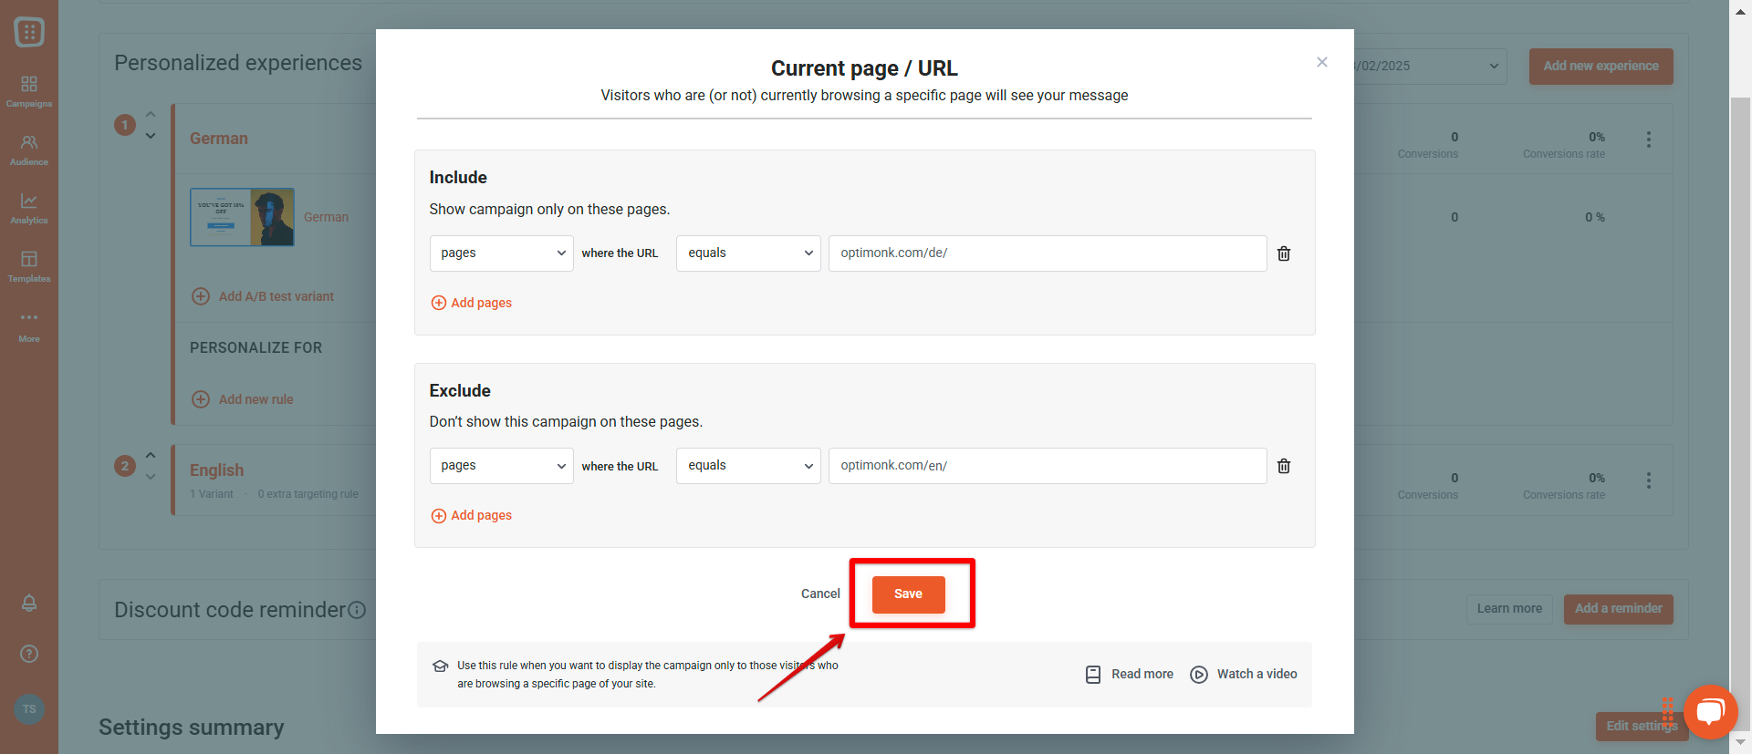The width and height of the screenshot is (1752, 754).
Task: Open notifications bell in sidebar
Action: [29, 603]
